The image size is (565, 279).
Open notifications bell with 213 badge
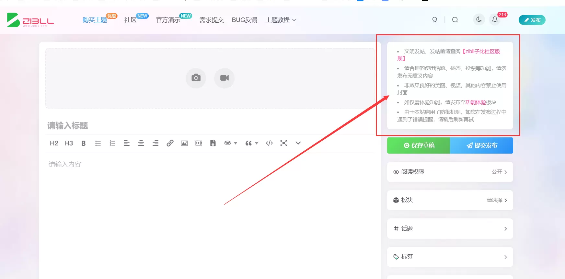click(495, 19)
